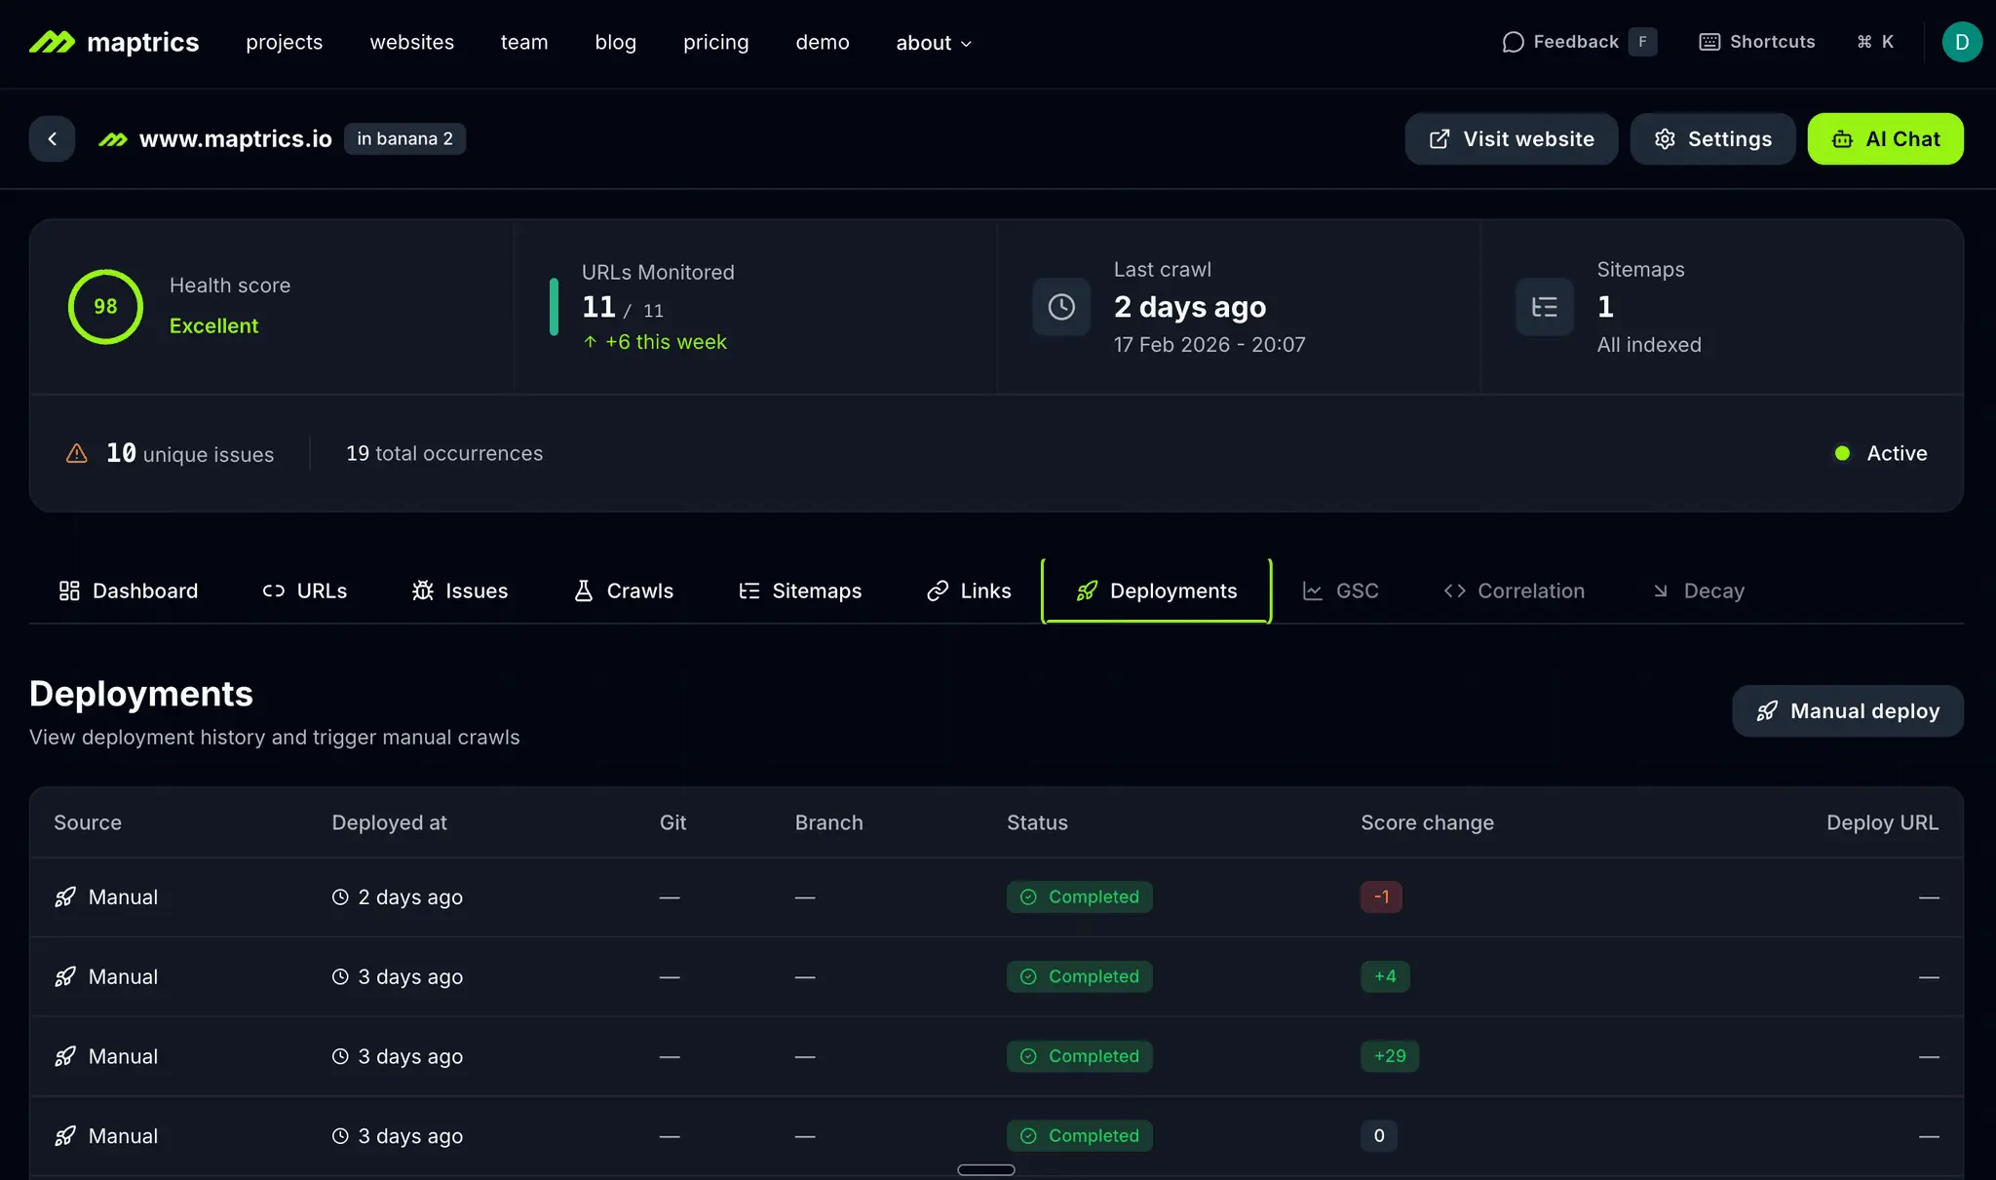Open the websites nav item
Screen dimensions: 1996x1180
pos(411,42)
